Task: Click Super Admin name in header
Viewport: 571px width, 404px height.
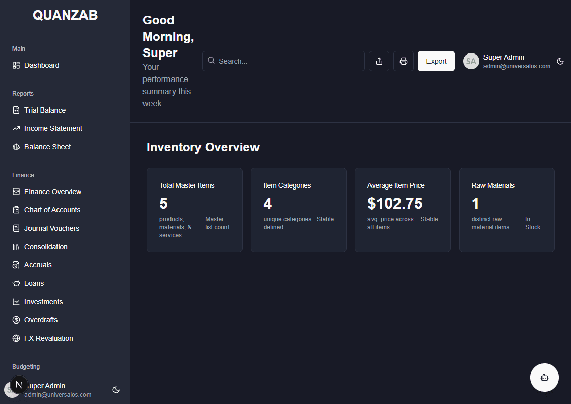Action: [x=504, y=57]
